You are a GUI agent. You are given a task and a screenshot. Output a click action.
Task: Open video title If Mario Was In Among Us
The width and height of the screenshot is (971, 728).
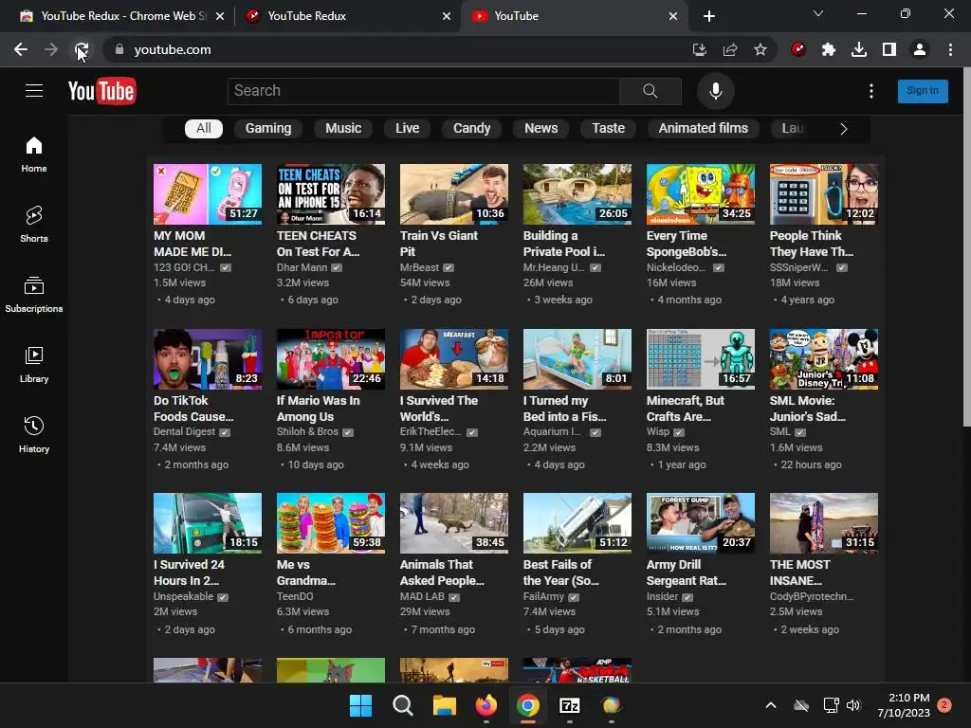point(319,409)
